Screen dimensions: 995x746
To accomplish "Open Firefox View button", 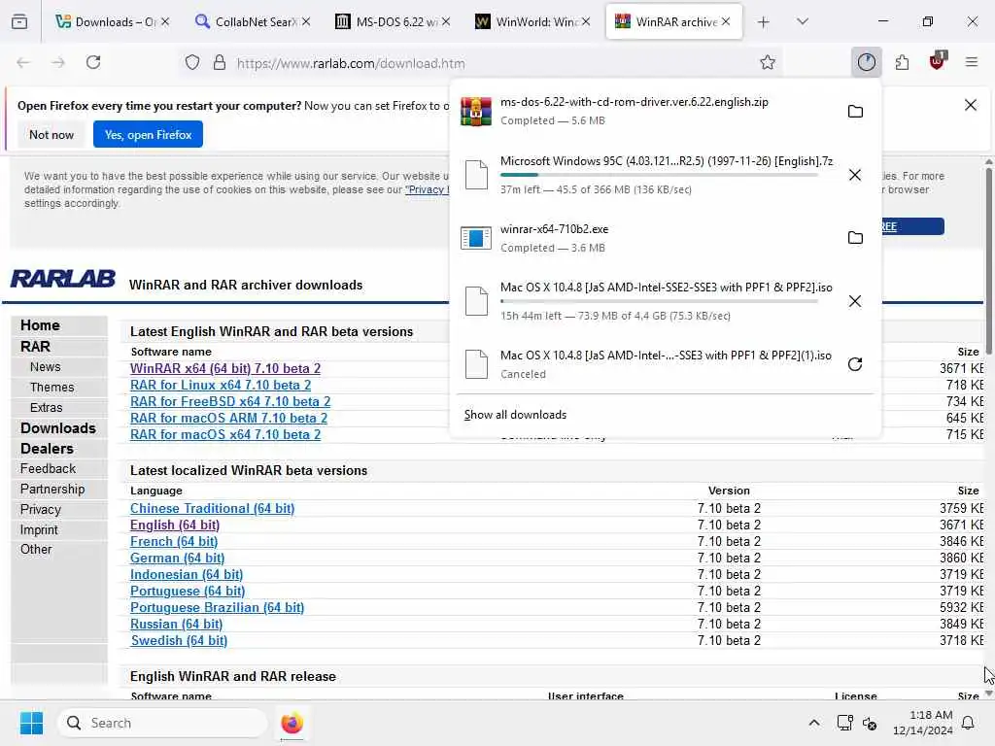I will tap(19, 21).
